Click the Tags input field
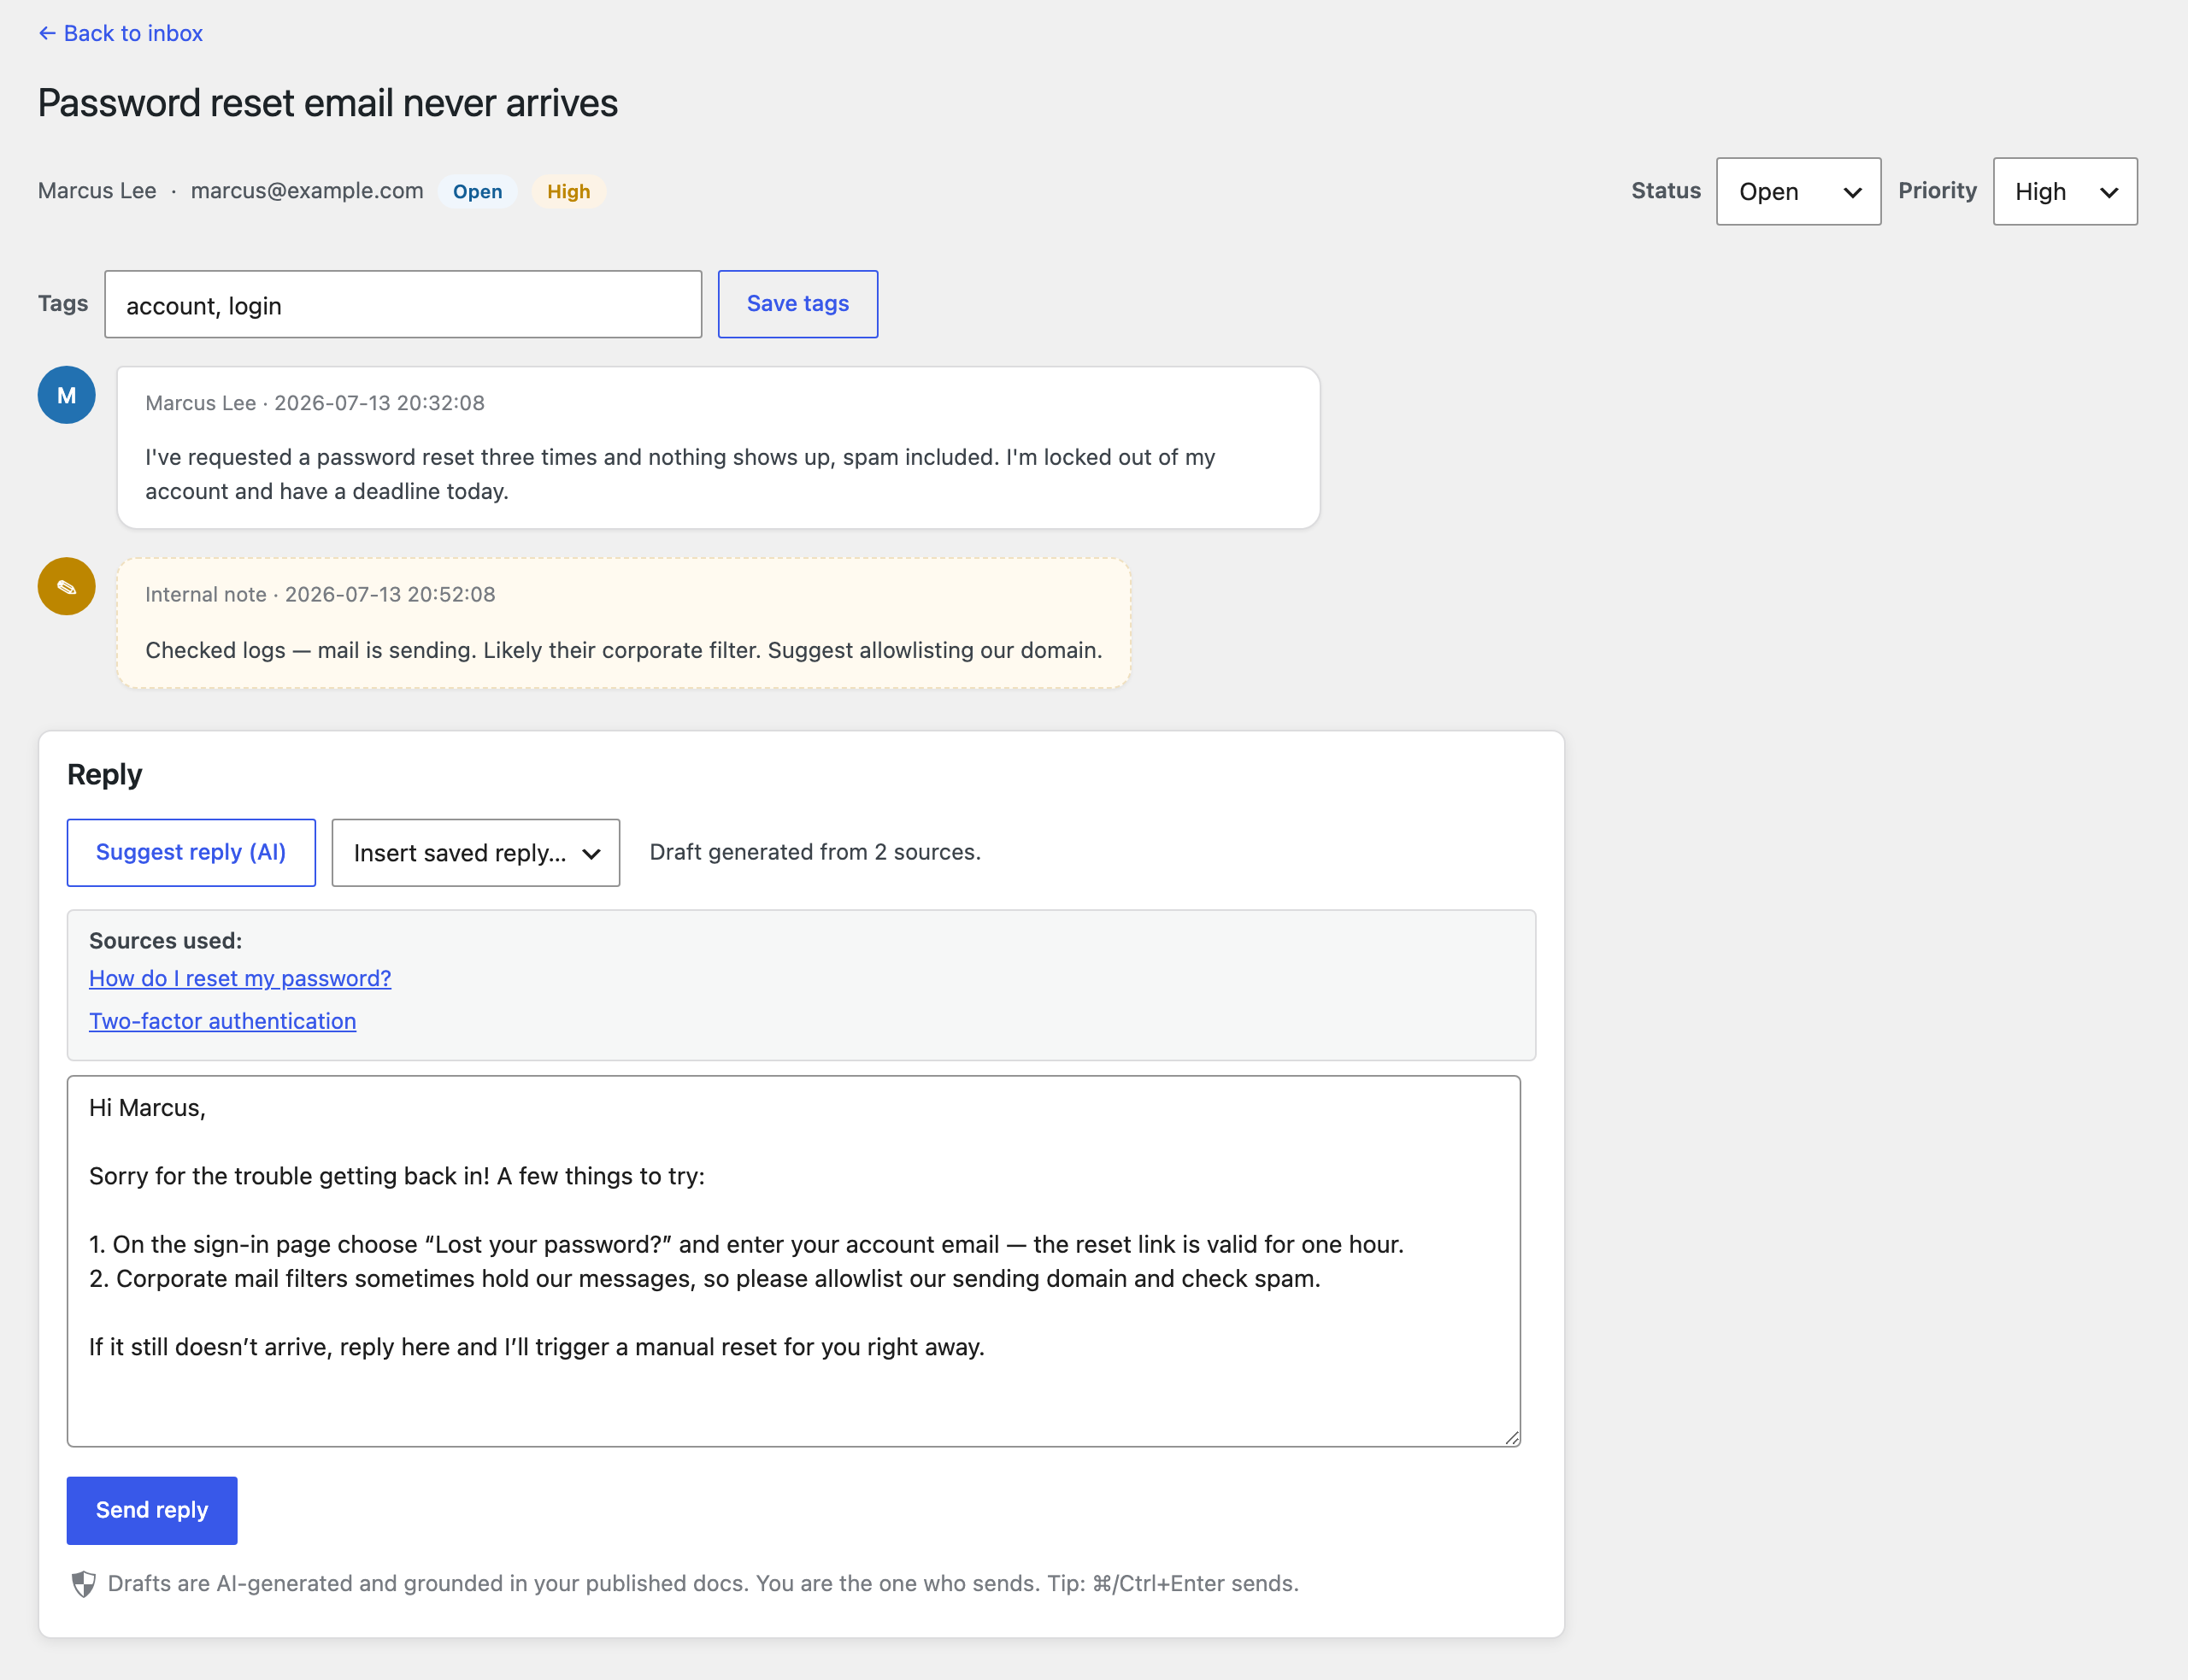Viewport: 2188px width, 1680px height. (x=403, y=304)
